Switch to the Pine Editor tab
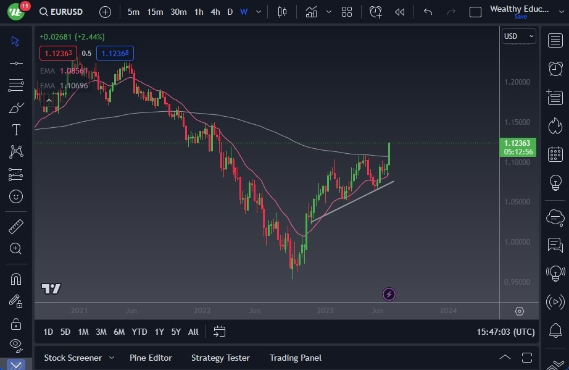This screenshot has width=569, height=370. [x=151, y=357]
